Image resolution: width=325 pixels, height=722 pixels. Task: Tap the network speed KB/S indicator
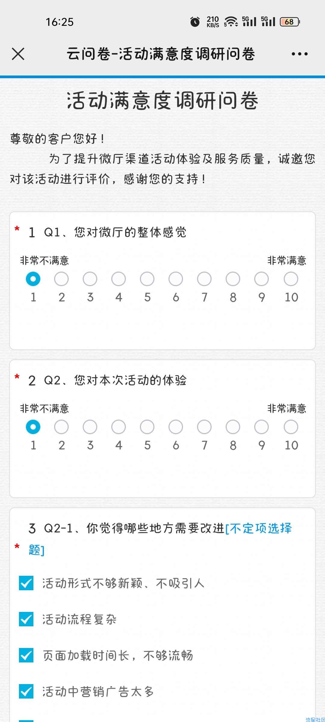pos(213,22)
